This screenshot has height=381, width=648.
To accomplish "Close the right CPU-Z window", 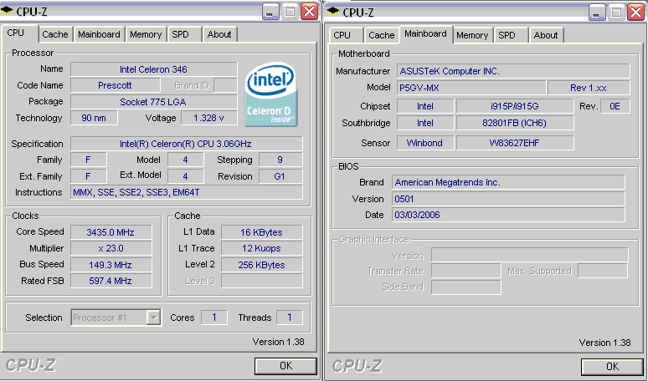I will coord(635,12).
